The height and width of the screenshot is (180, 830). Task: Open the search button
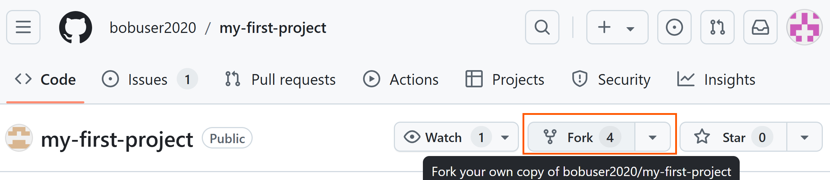[x=542, y=27]
